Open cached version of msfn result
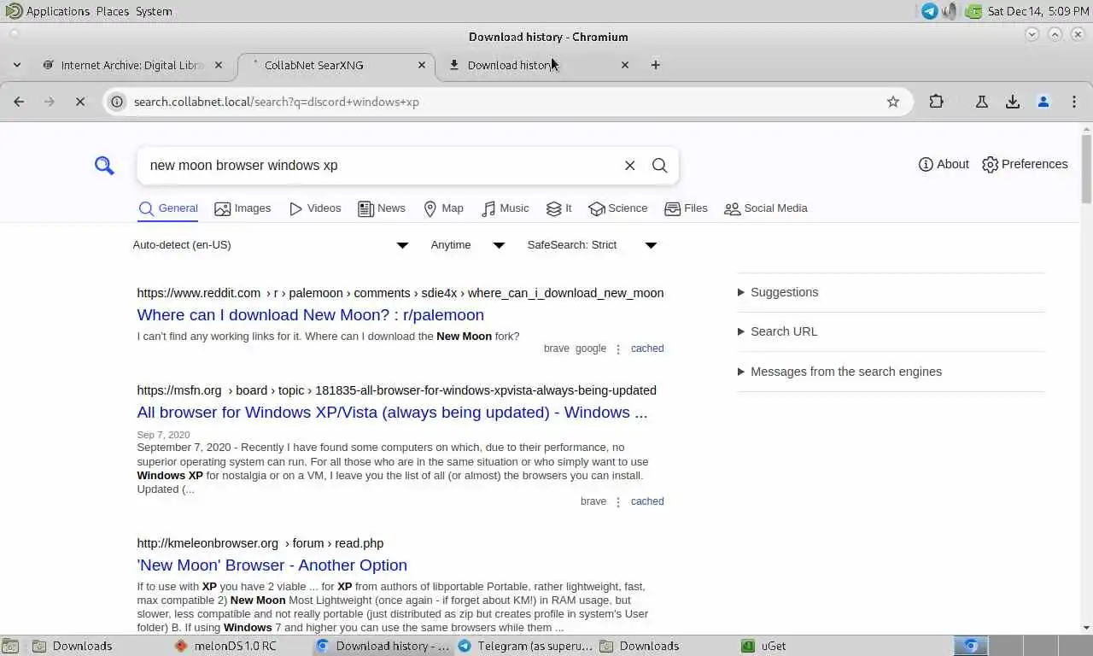The height and width of the screenshot is (656, 1093). (647, 501)
